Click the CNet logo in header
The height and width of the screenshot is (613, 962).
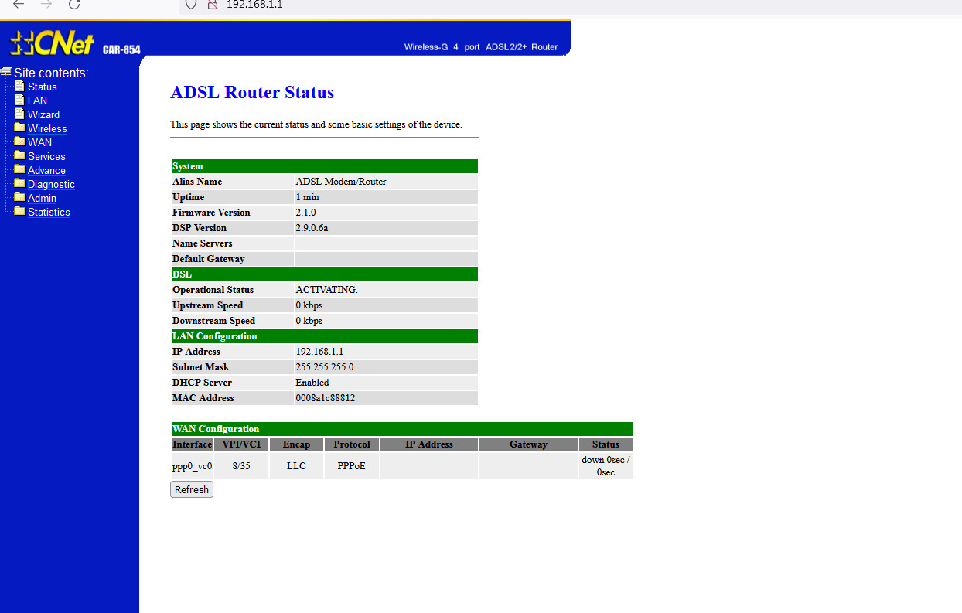53,44
